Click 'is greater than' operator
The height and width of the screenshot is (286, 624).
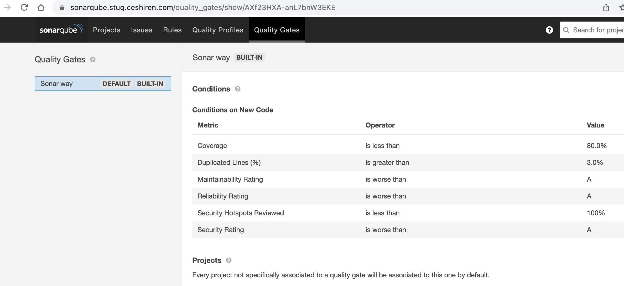(x=387, y=162)
